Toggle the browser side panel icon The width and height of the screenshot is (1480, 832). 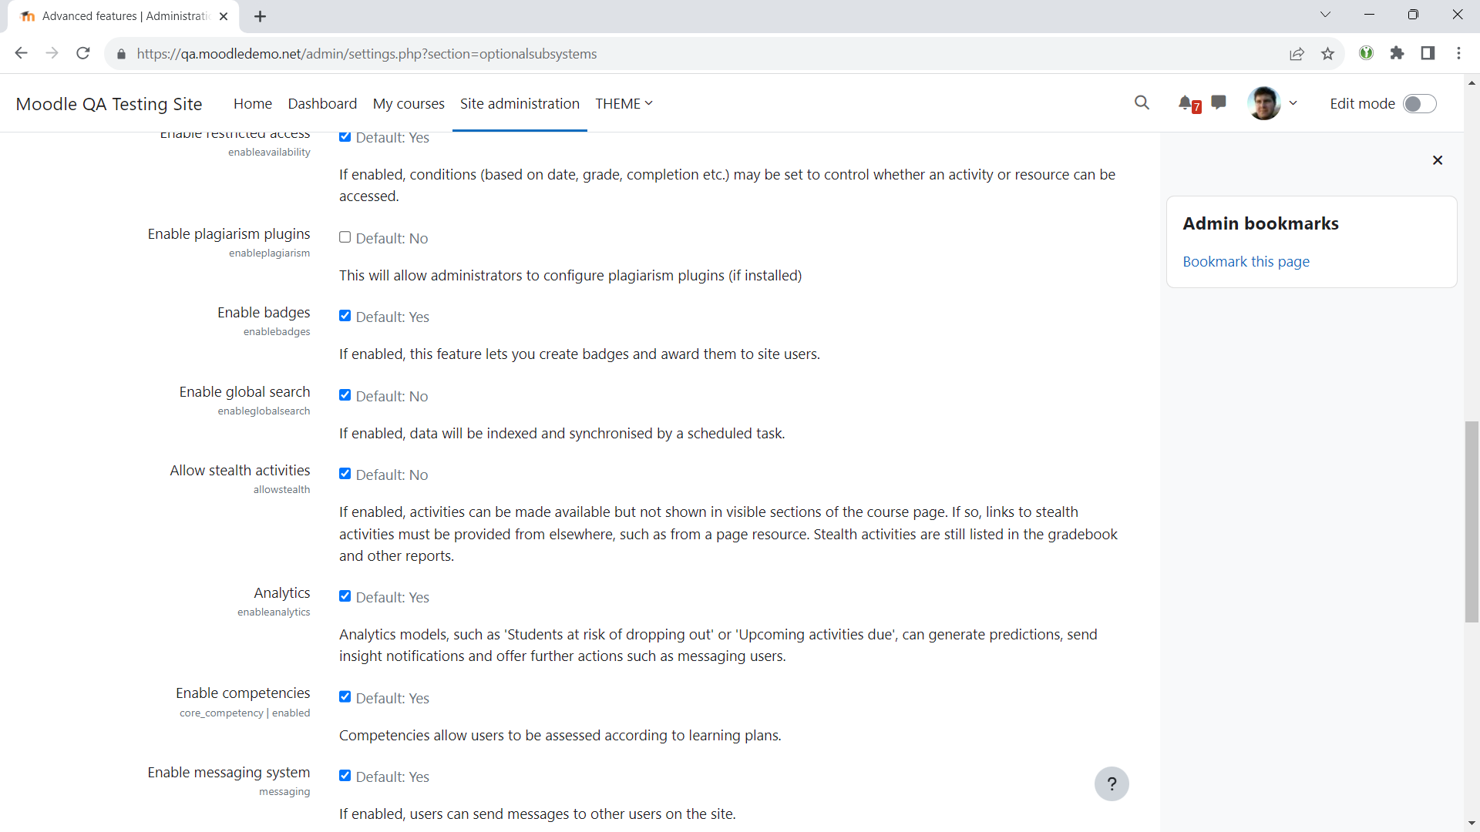[x=1428, y=53]
